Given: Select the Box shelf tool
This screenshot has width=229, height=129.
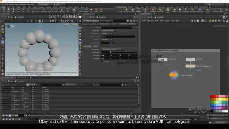Looking at the screenshot, I should point(4,10).
